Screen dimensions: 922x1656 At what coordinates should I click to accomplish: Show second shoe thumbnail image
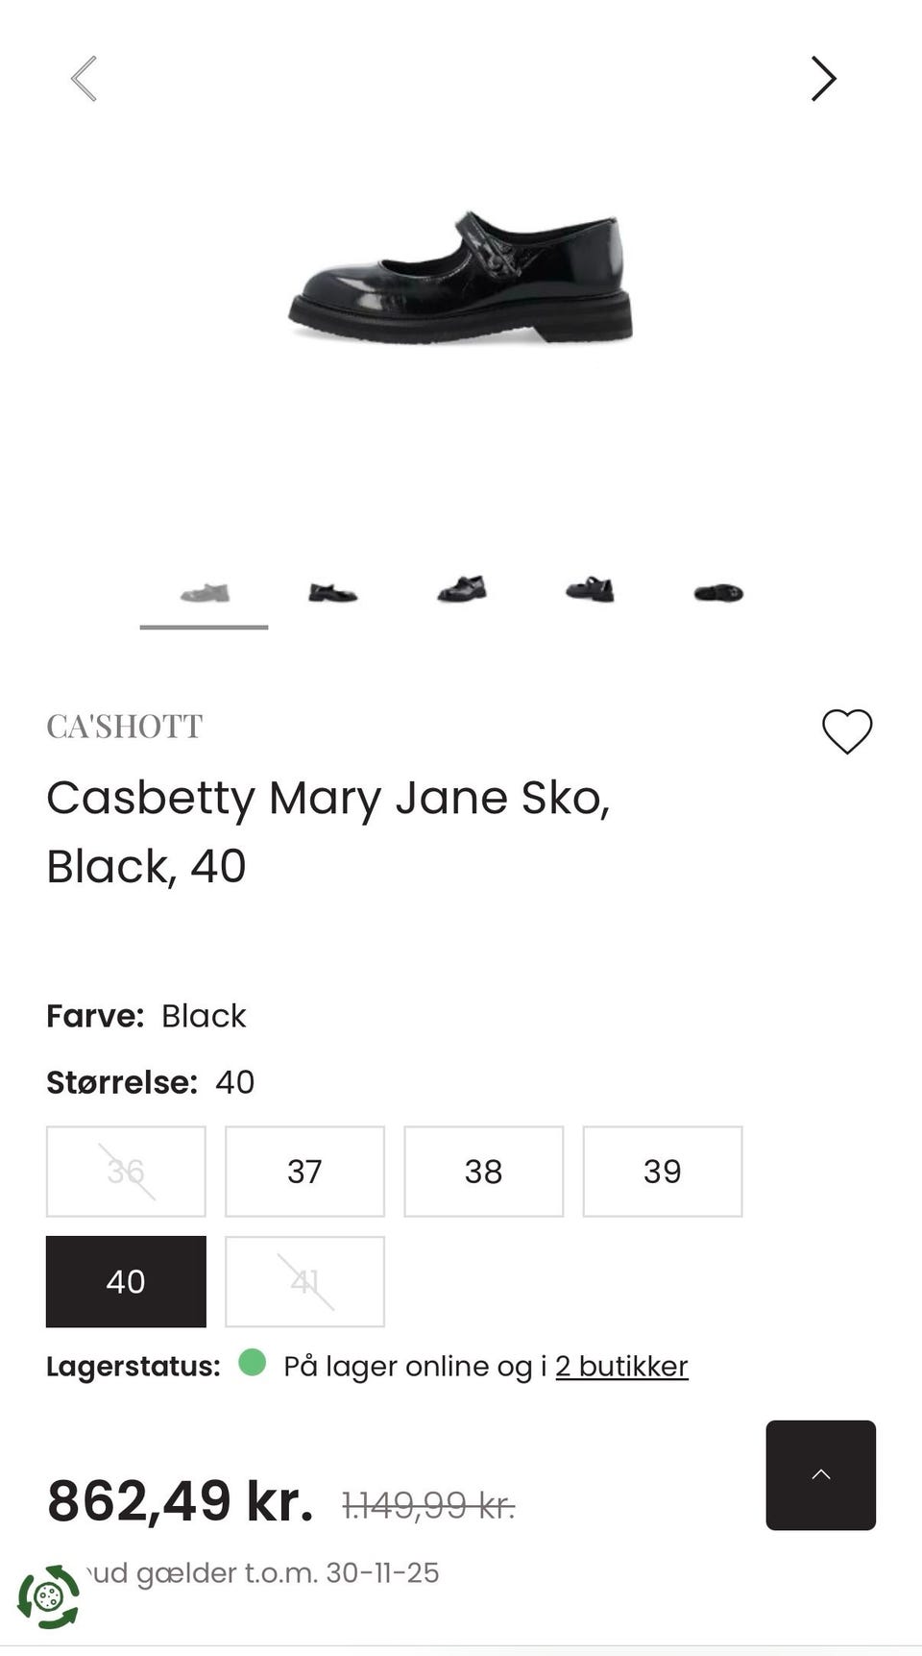point(332,593)
